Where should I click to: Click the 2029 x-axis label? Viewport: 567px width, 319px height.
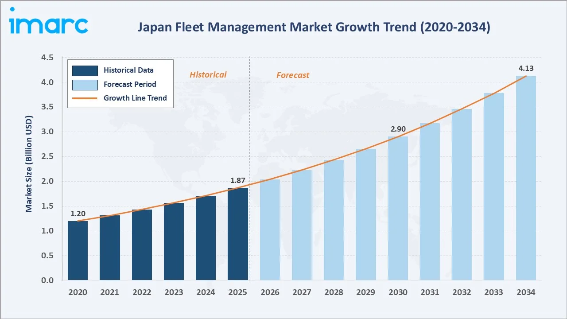click(366, 292)
